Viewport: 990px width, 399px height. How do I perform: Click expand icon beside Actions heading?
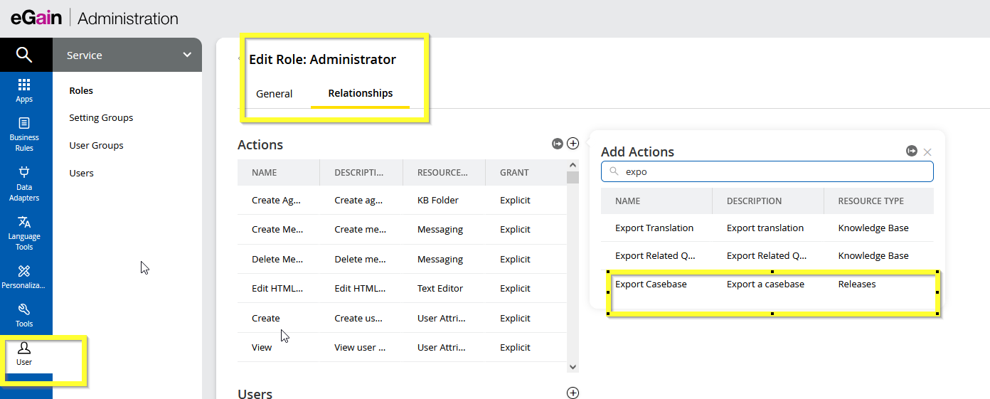558,144
